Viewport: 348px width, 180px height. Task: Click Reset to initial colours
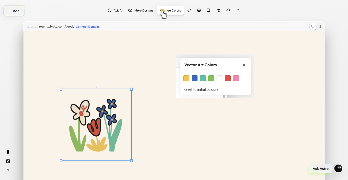pyautogui.click(x=201, y=89)
